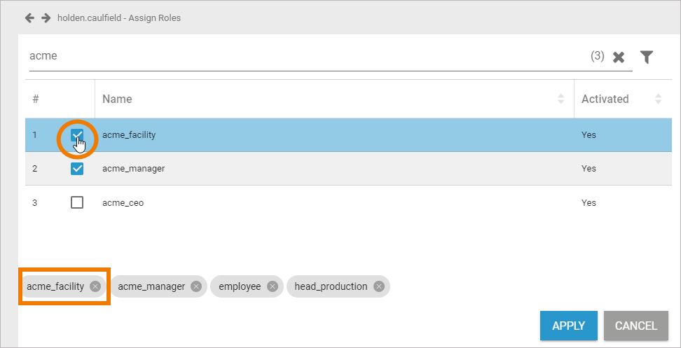This screenshot has width=681, height=348.
Task: Select the acme_ceo row name
Action: click(x=123, y=203)
